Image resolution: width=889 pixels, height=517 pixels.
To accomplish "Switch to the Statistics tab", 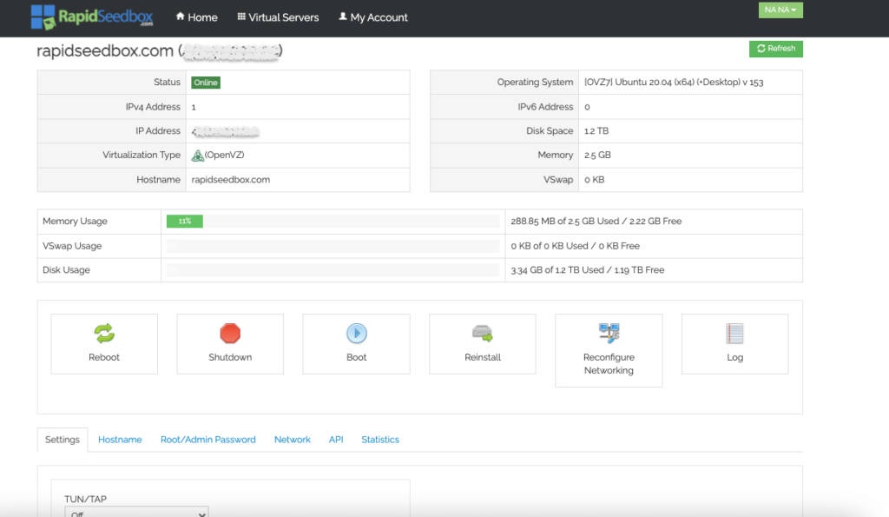I will [380, 440].
